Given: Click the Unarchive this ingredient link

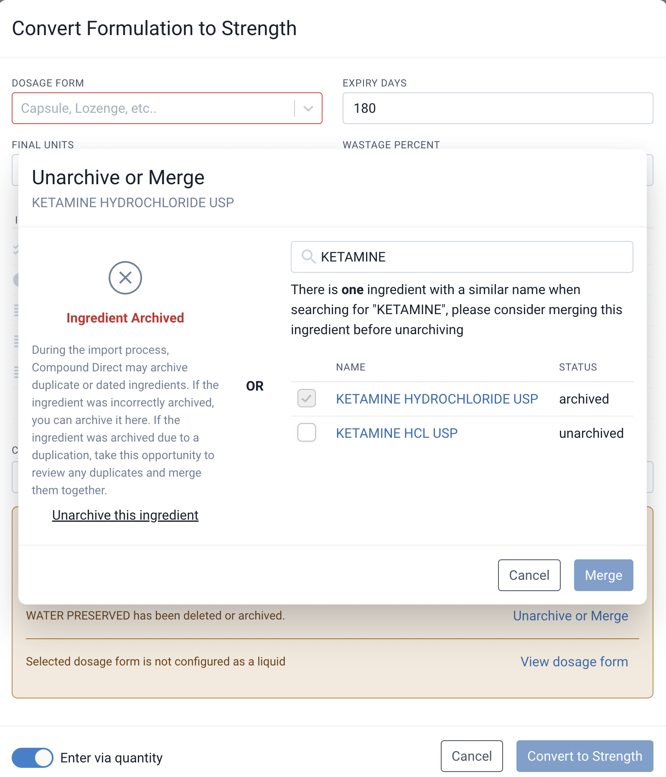Looking at the screenshot, I should click(x=125, y=515).
